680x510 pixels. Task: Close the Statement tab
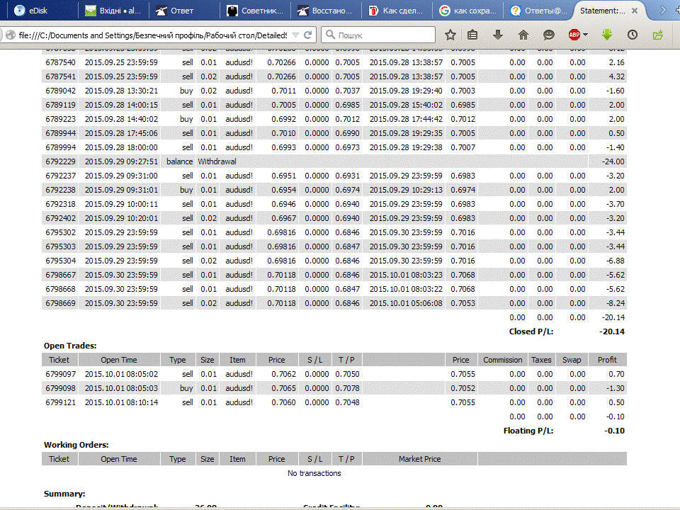pyautogui.click(x=635, y=11)
